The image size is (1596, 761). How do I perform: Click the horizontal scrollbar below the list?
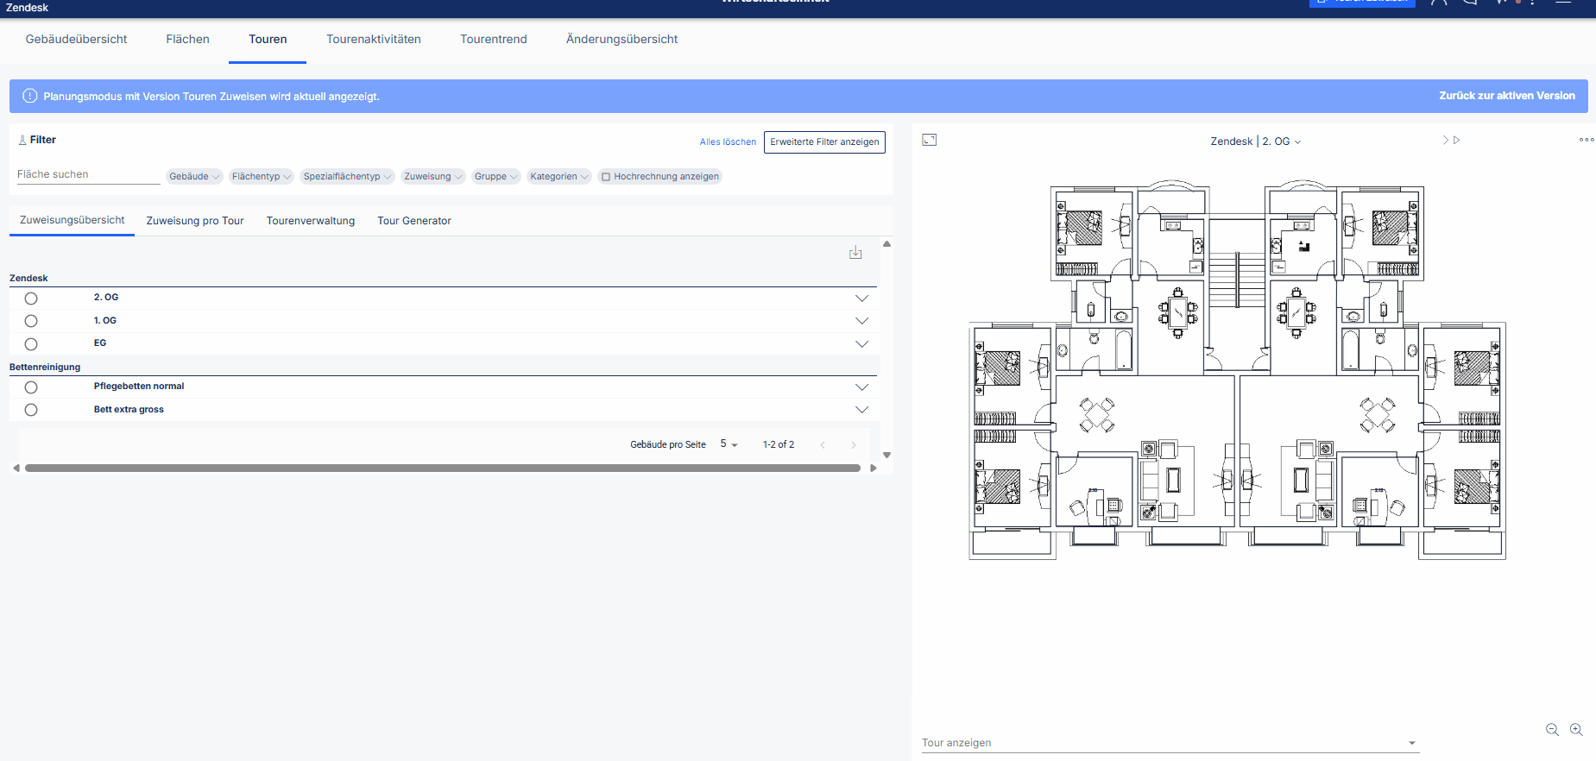point(443,468)
